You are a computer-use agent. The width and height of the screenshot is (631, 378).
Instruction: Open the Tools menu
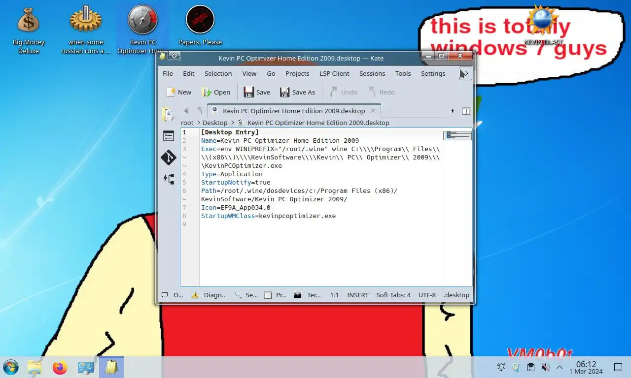click(403, 73)
